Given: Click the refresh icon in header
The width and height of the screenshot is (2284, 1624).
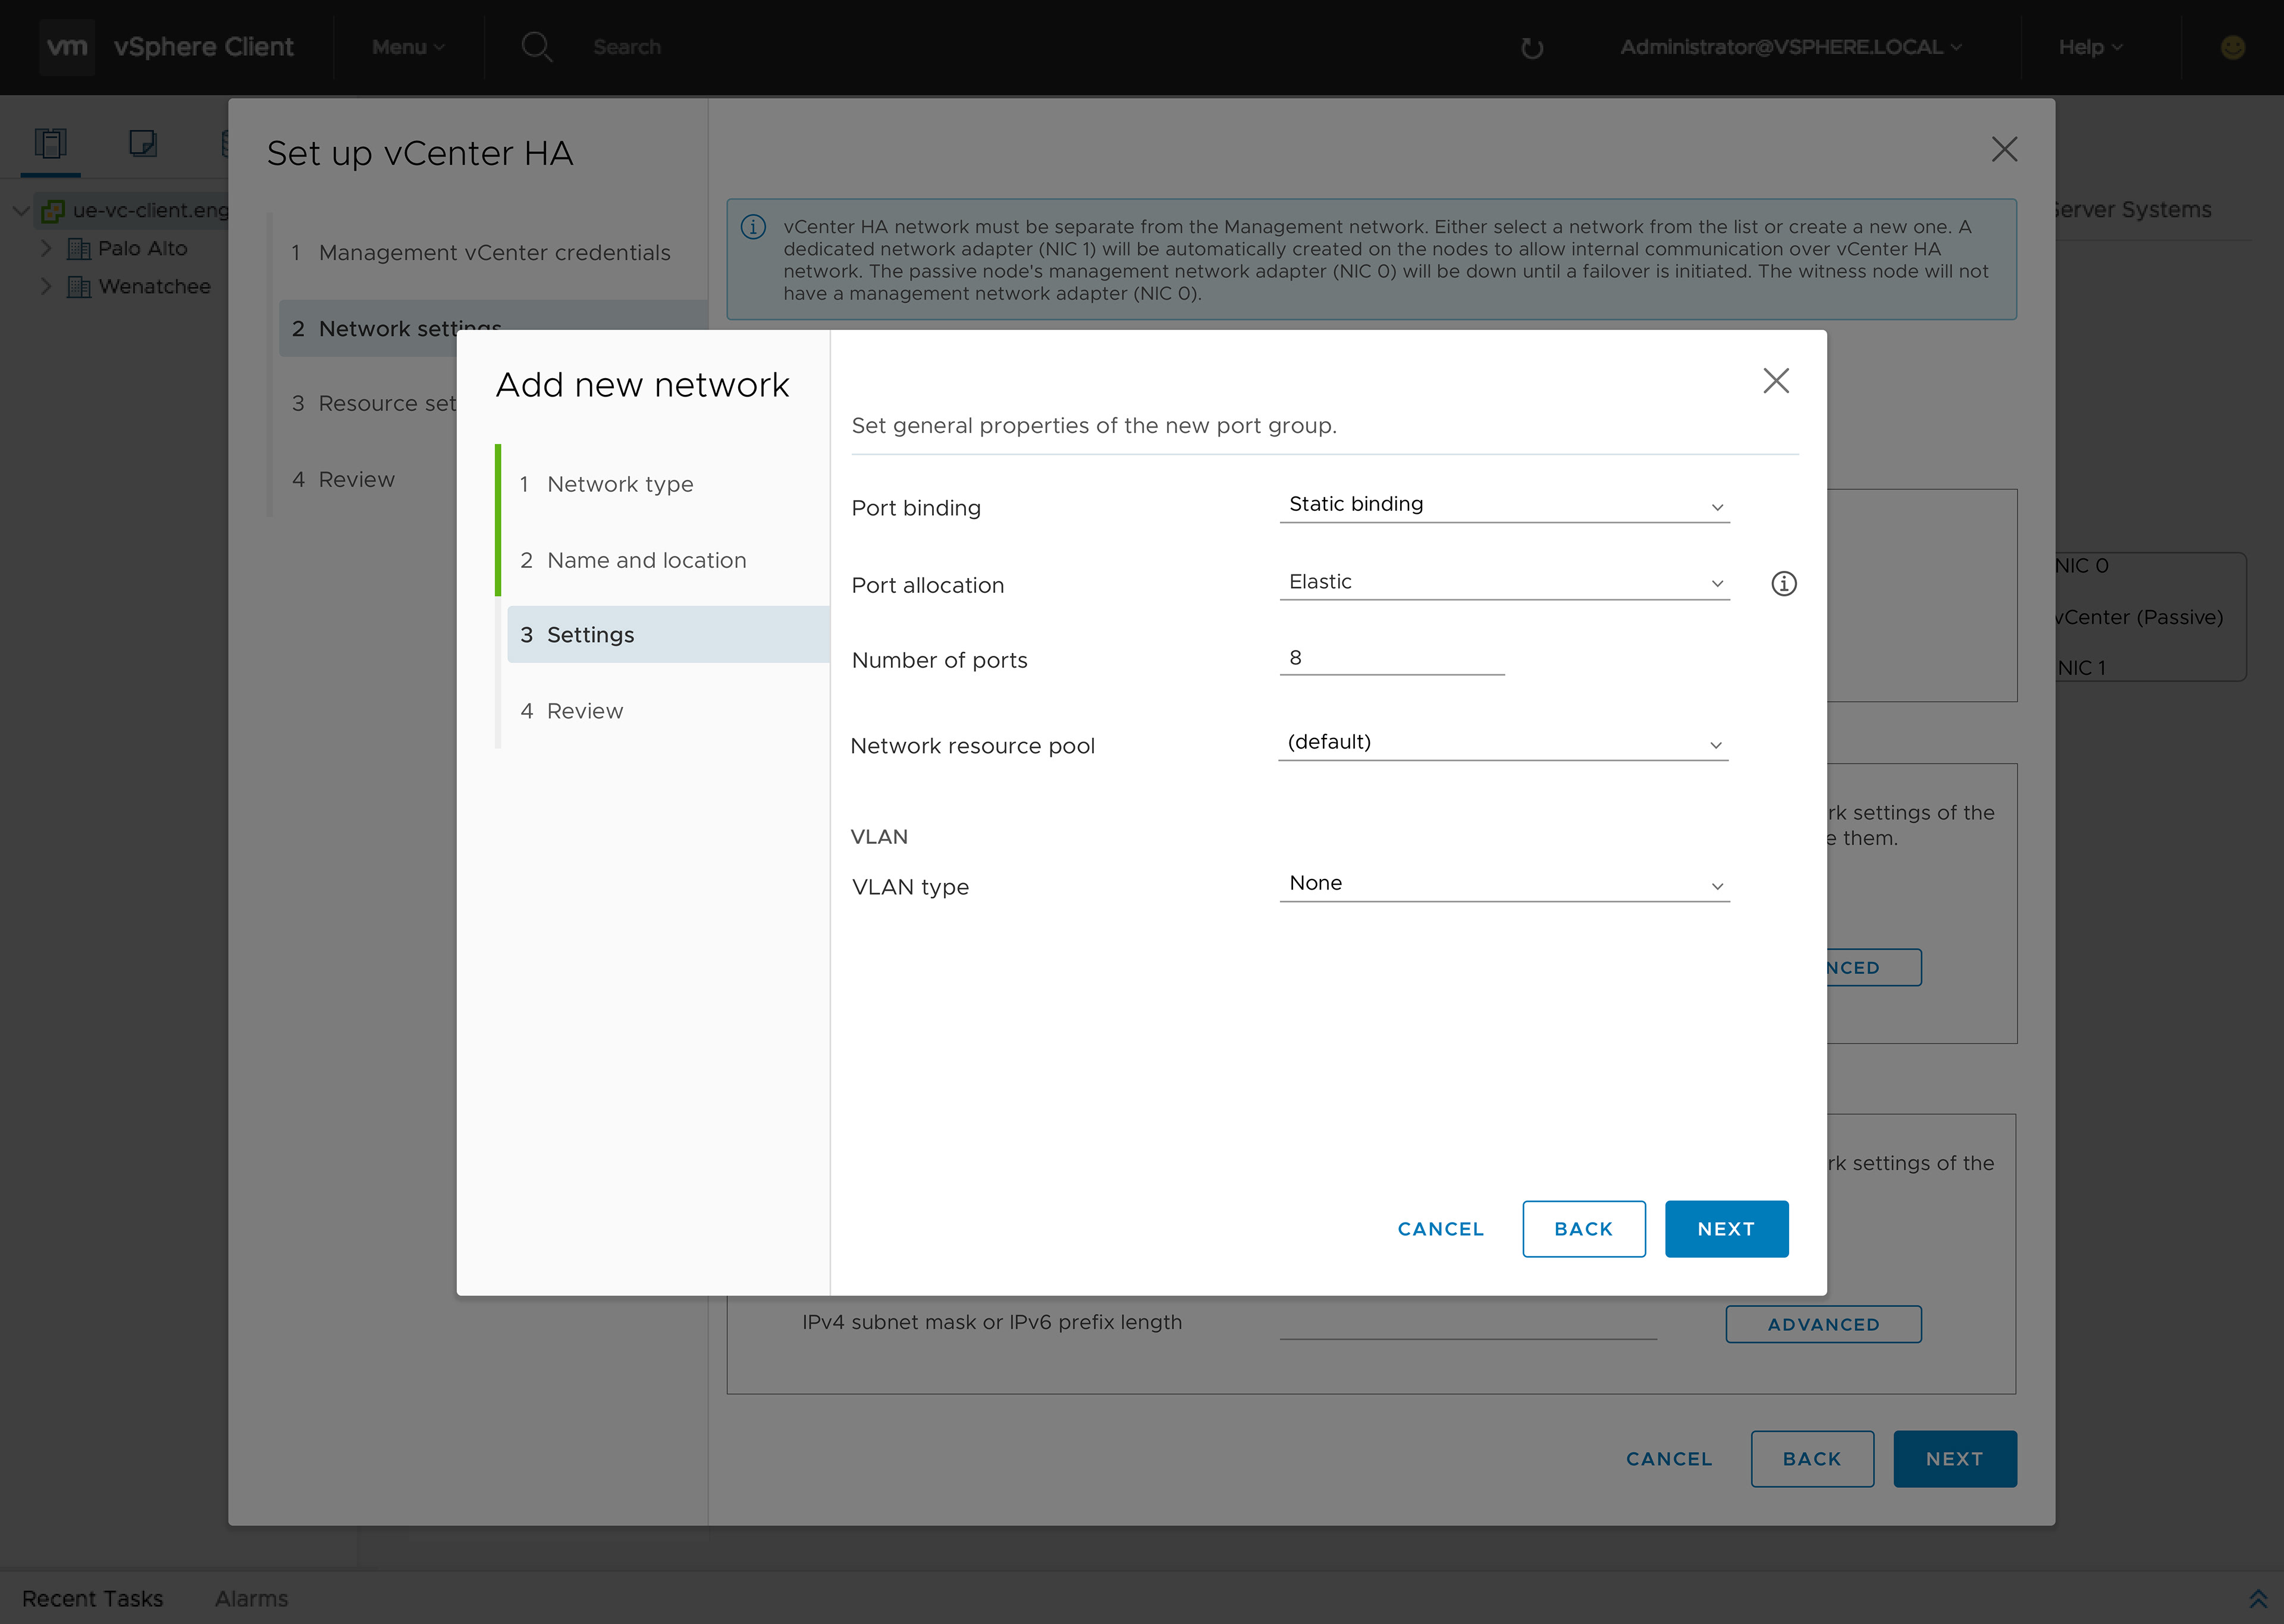Looking at the screenshot, I should 1532,48.
